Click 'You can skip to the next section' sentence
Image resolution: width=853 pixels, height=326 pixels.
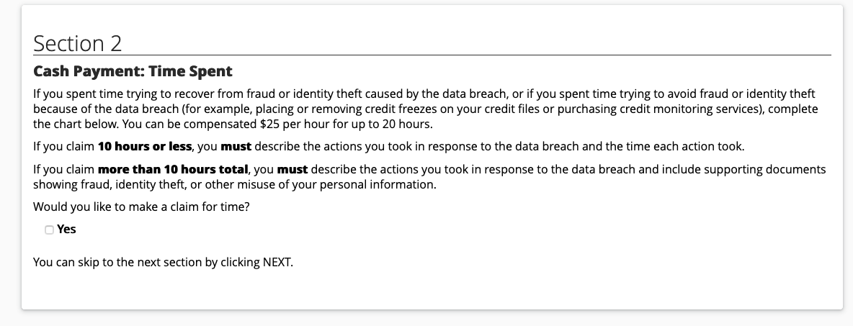[x=164, y=263]
